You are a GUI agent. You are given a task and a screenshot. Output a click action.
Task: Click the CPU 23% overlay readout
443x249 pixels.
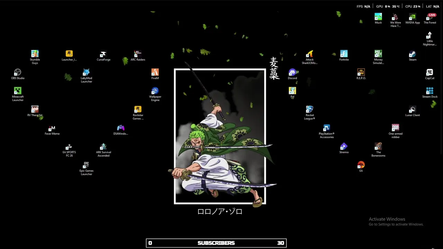413,6
